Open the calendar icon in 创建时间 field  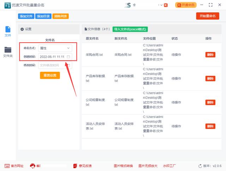click(69, 57)
